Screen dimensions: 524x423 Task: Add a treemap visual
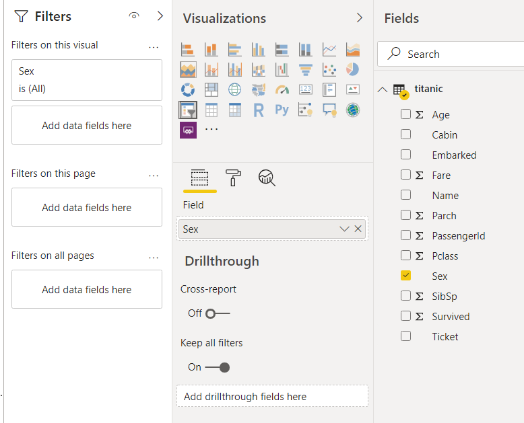tap(211, 89)
